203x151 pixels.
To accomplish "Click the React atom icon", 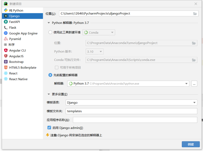I will pyautogui.click(x=6, y=73).
